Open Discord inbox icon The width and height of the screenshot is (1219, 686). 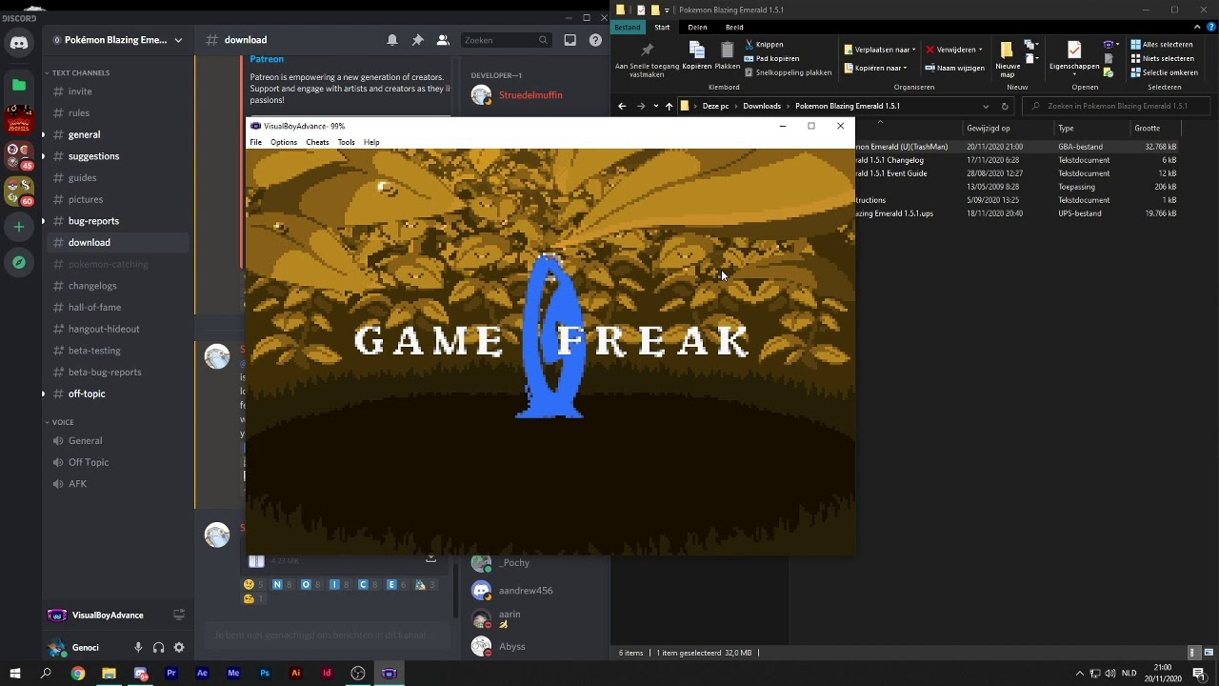point(570,40)
